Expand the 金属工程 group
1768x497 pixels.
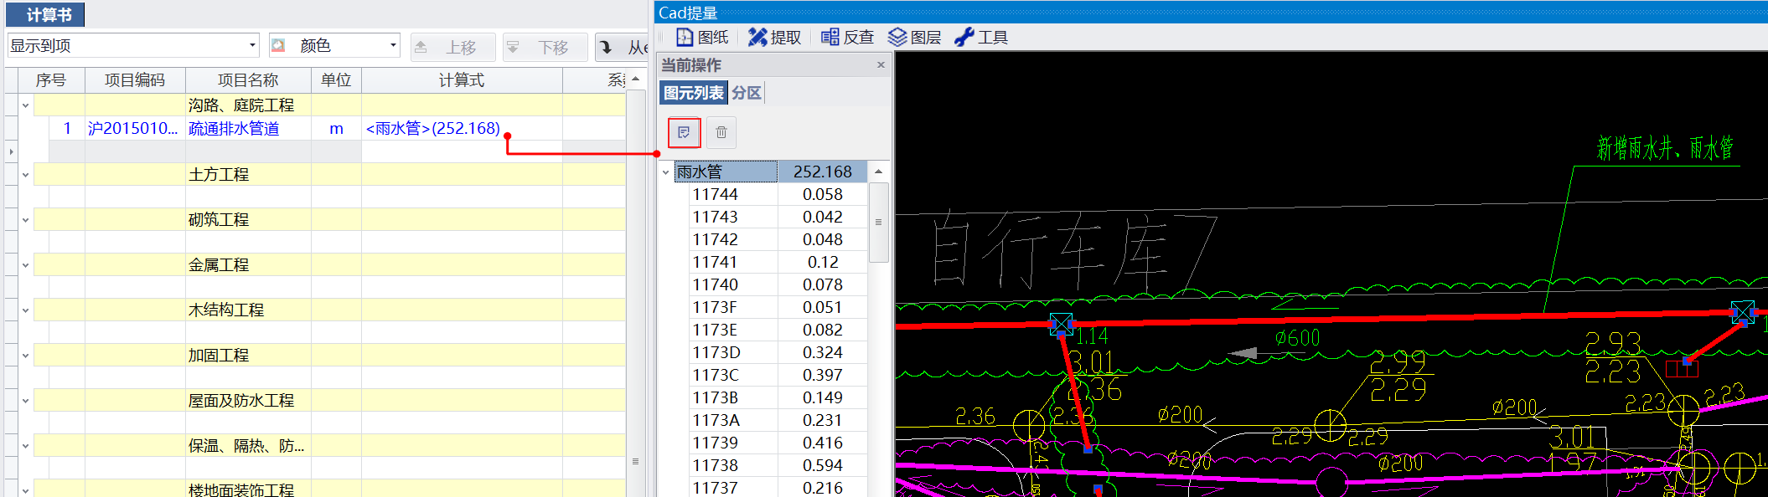[25, 265]
